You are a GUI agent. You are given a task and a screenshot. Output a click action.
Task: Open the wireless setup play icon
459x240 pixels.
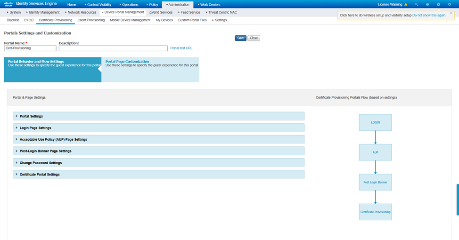438,4
